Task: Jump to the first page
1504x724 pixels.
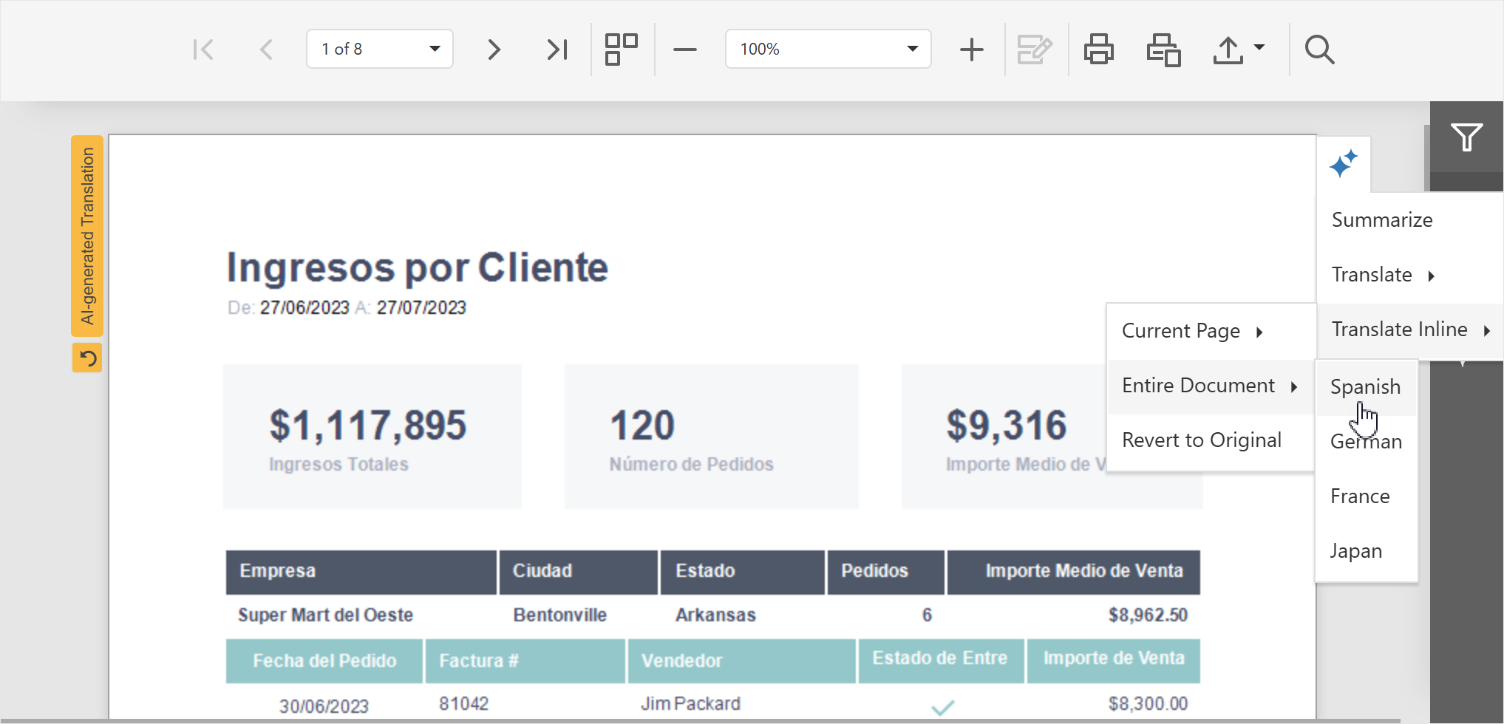Action: (203, 49)
